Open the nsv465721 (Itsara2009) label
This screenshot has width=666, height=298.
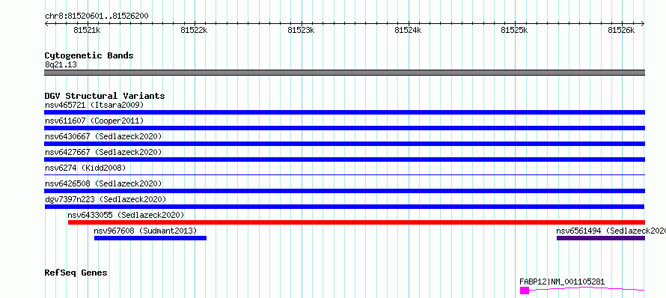(94, 105)
